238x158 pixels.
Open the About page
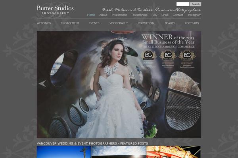click(104, 15)
